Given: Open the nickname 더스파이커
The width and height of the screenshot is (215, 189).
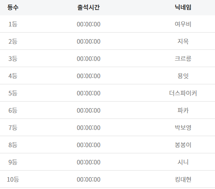Looking at the screenshot, I should coord(183,93).
